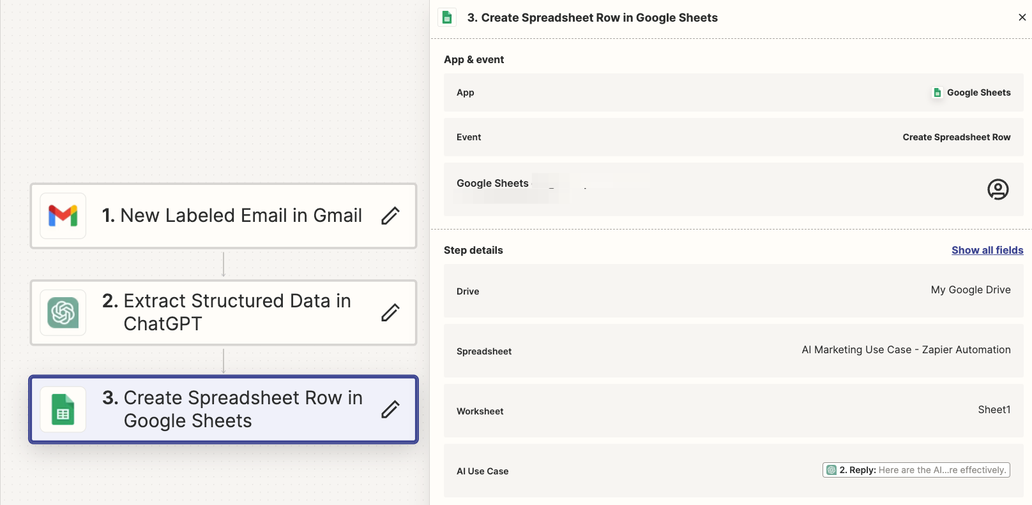Click the '2. Reply' mapped data pill
This screenshot has height=505, width=1032.
point(916,470)
